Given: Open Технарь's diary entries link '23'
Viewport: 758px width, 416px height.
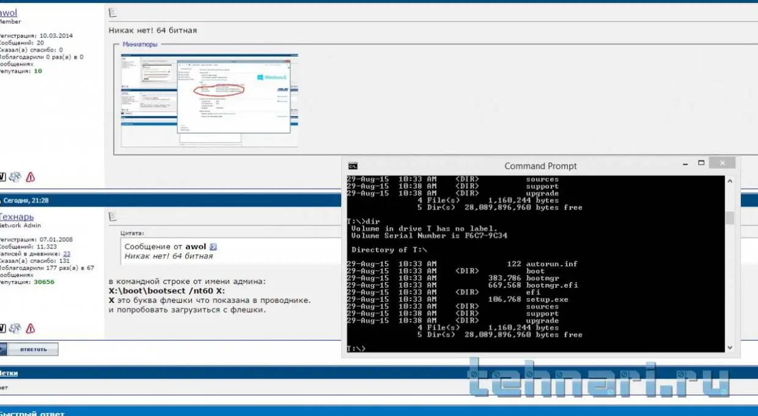Looking at the screenshot, I should pos(67,254).
